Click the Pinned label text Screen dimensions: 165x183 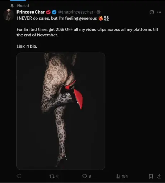[23, 6]
